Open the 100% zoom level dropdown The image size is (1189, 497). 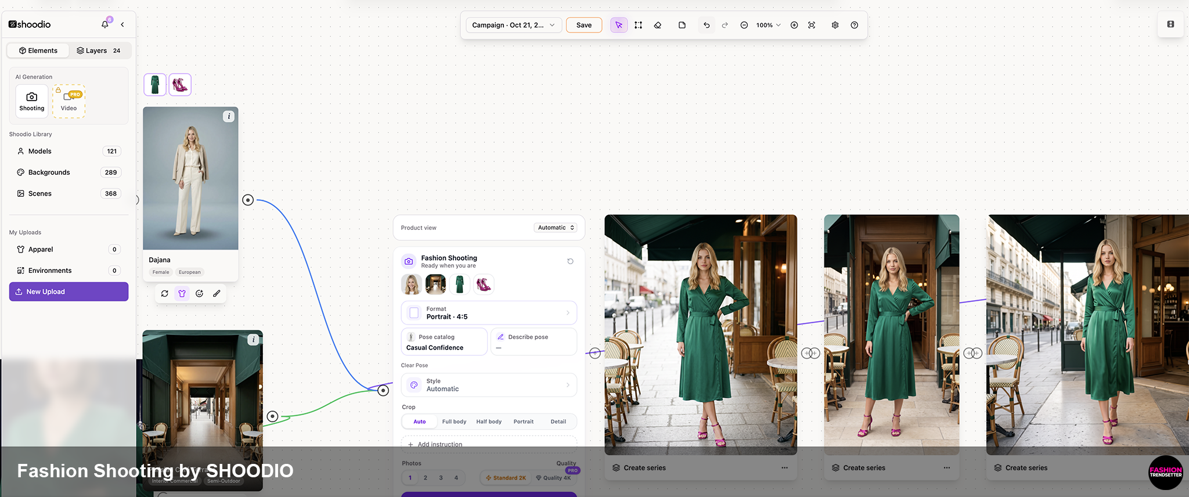768,25
